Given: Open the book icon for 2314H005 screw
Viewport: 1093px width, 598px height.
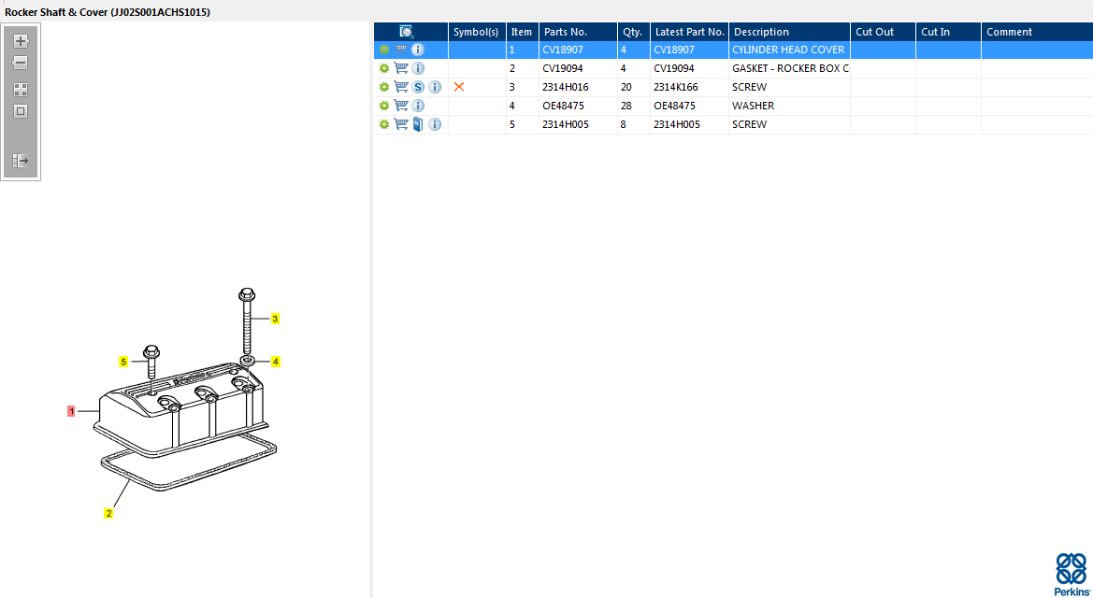Looking at the screenshot, I should tap(418, 124).
